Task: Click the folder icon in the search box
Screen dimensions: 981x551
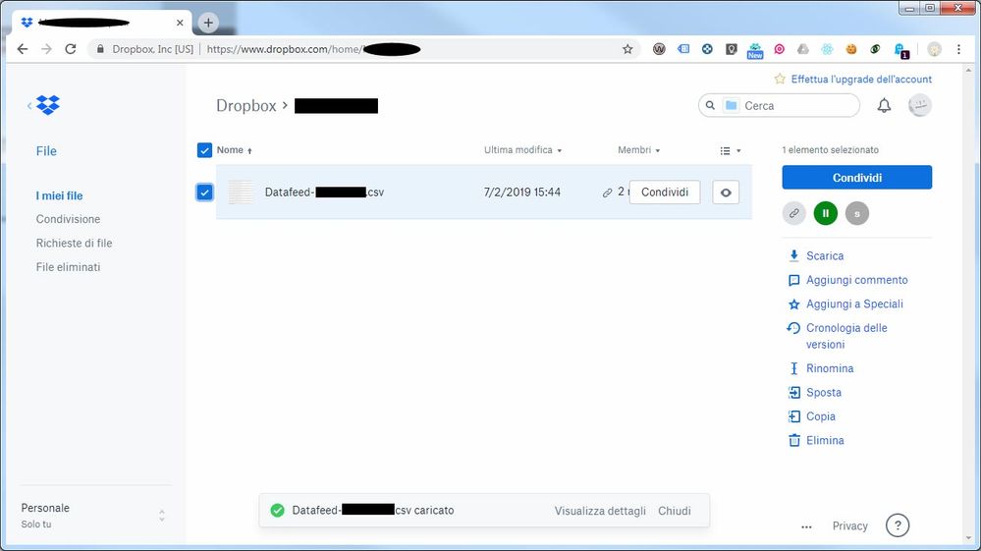Action: pos(731,106)
